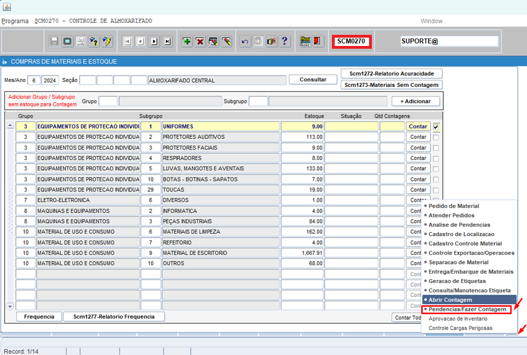The image size is (527, 355).
Task: Check the PROTETORES FACIAIS row checkbox
Action: pyautogui.click(x=436, y=148)
